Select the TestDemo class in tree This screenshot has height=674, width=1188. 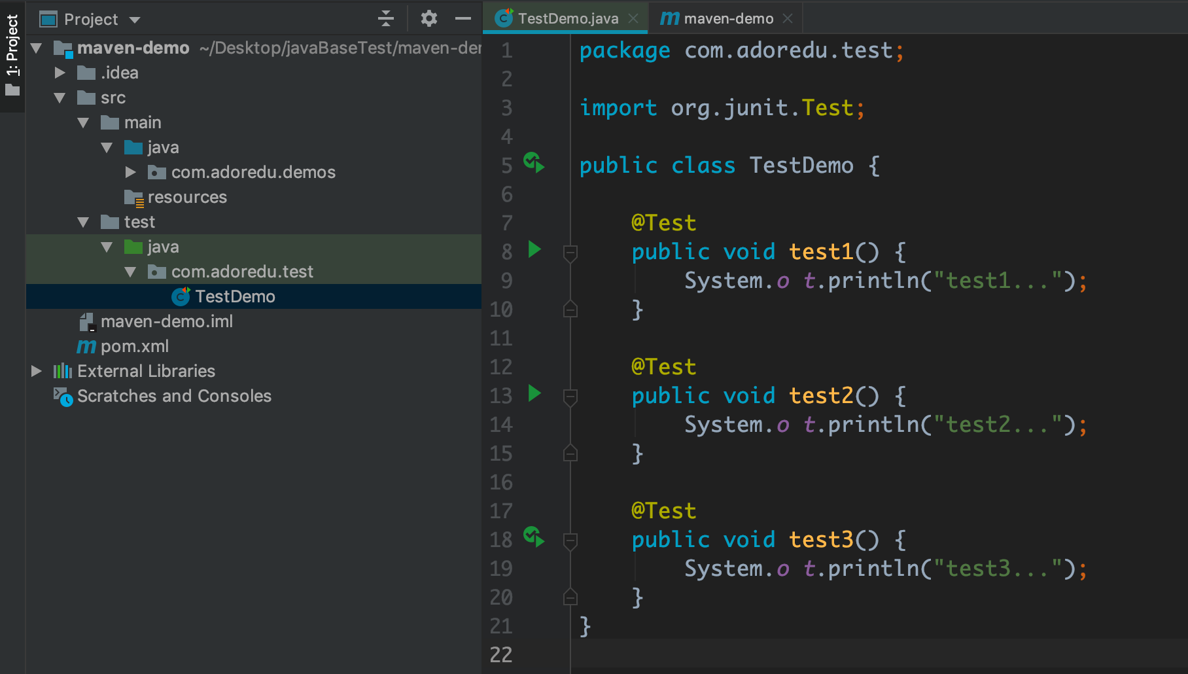(x=254, y=296)
